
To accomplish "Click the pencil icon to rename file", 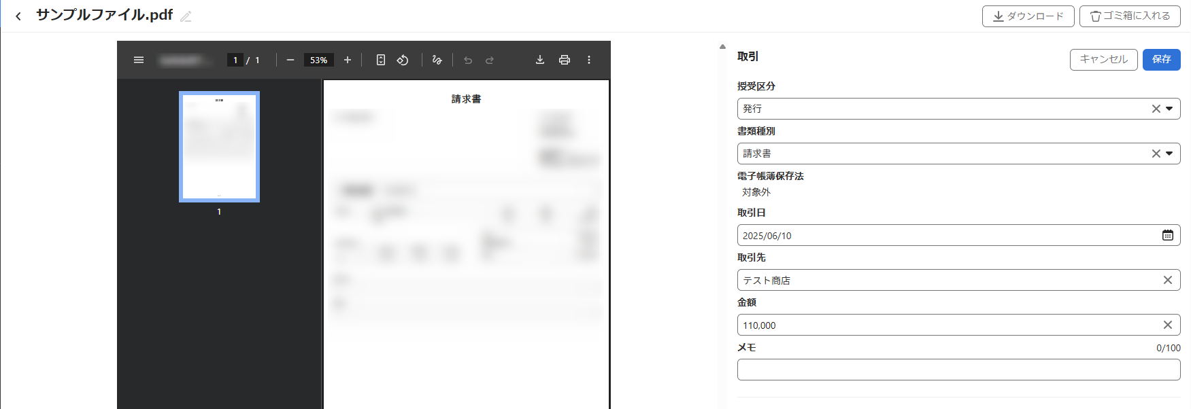I will [186, 16].
